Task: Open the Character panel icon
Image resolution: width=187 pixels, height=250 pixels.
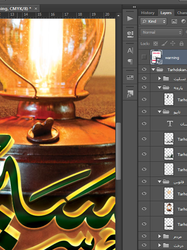Action: click(130, 50)
